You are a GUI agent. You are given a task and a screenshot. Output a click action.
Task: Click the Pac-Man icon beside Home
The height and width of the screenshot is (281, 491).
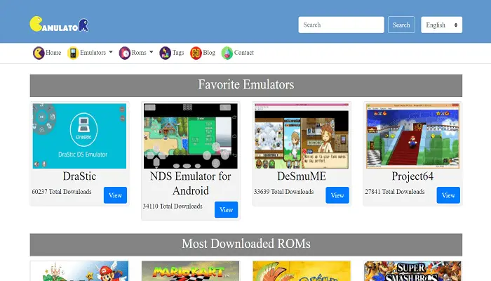point(39,53)
